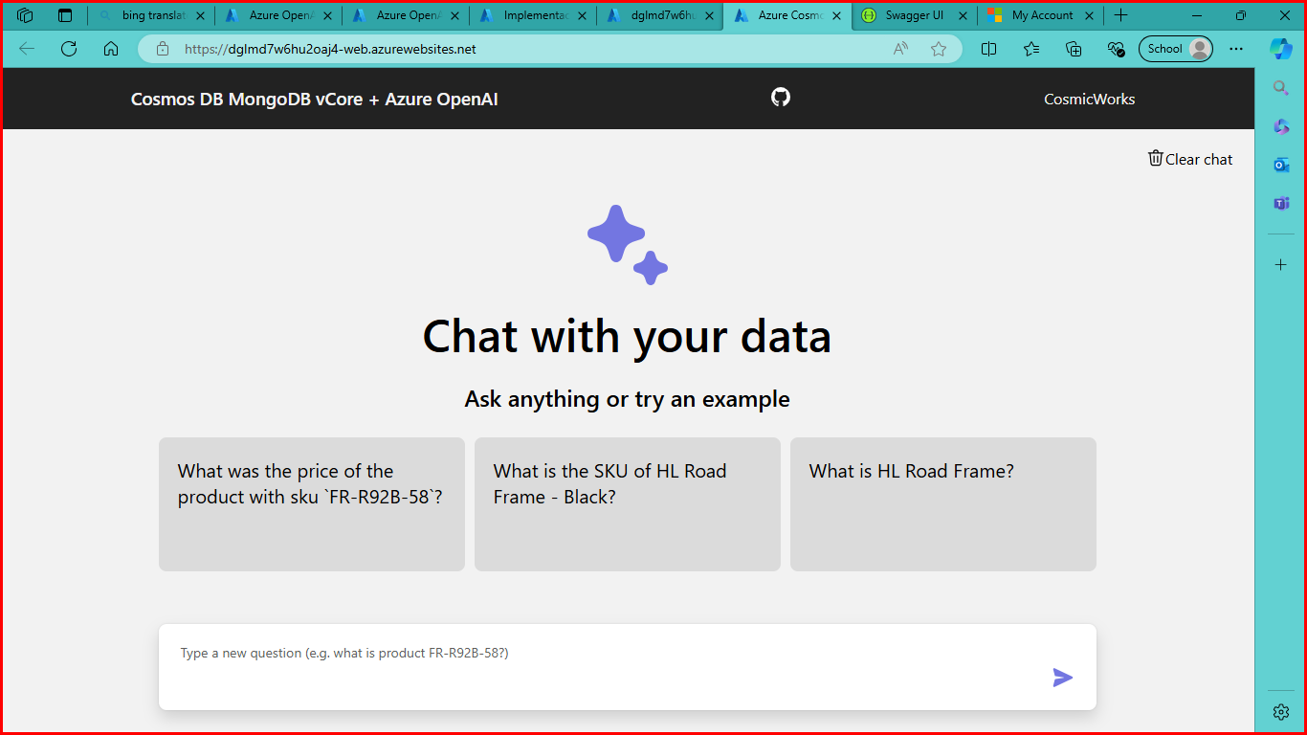The height and width of the screenshot is (735, 1307).
Task: Open Browser essentials heart icon
Action: [x=1116, y=49]
